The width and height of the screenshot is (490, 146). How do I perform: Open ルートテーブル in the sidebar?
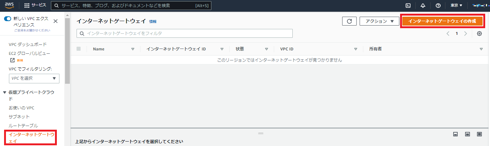(x=23, y=126)
